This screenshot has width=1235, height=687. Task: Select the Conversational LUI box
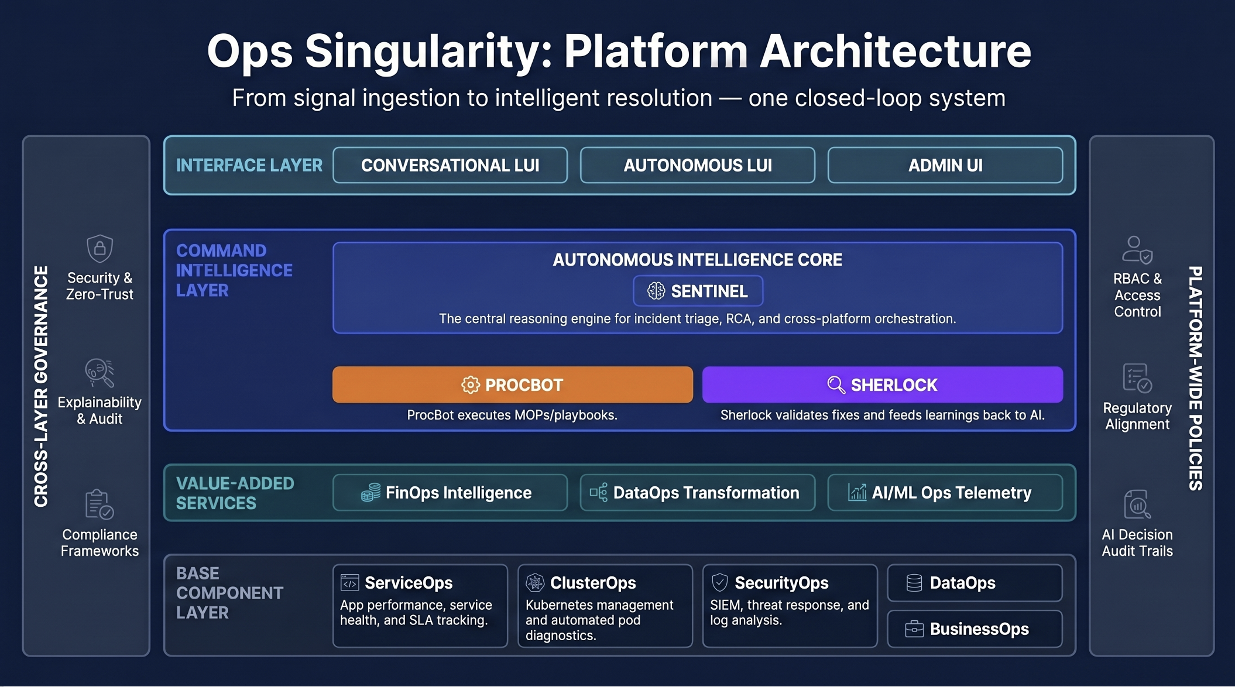pyautogui.click(x=450, y=166)
